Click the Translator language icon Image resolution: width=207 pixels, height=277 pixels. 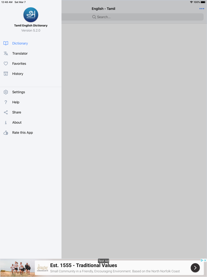6,53
